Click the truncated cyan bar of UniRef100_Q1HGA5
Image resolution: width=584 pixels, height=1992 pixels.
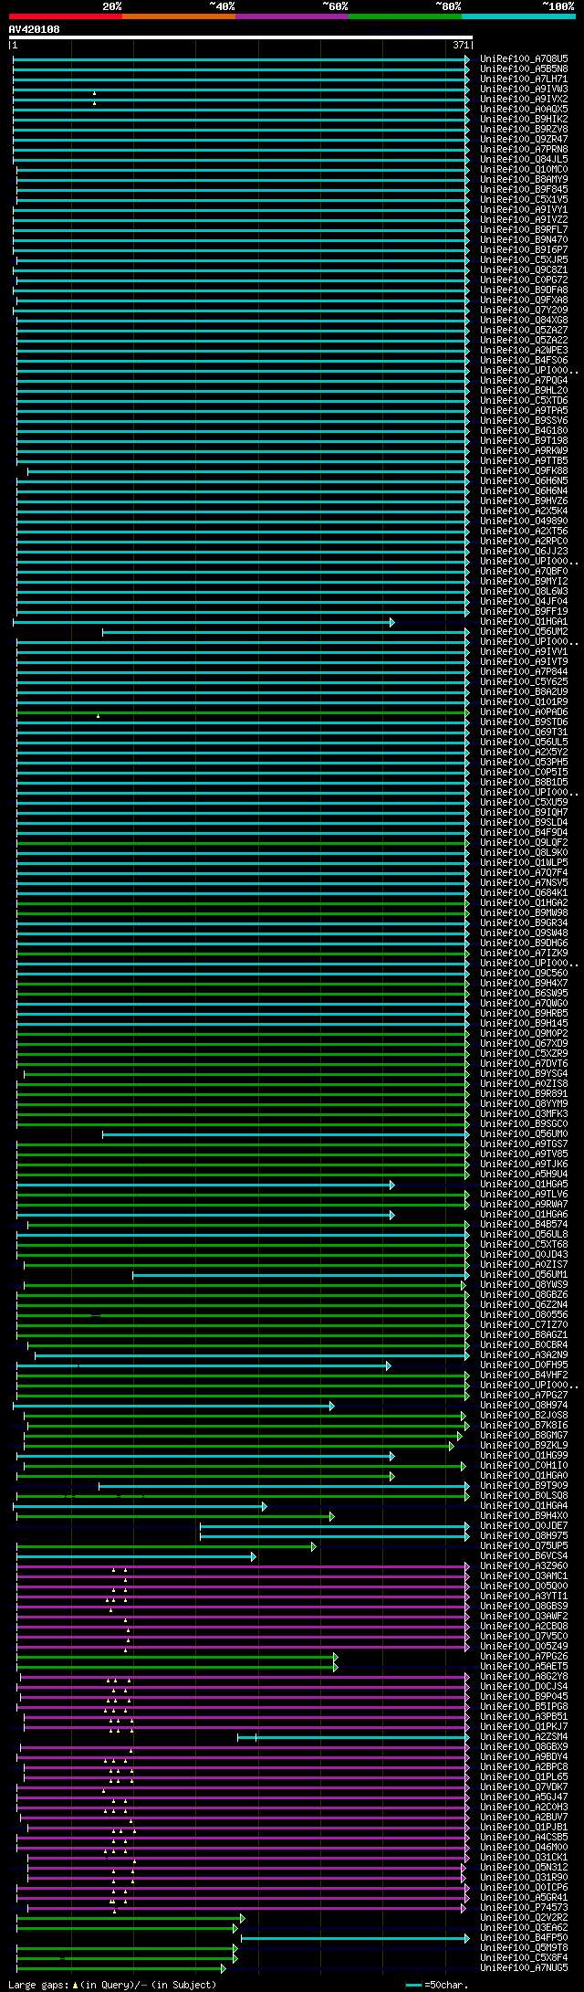205,1185
